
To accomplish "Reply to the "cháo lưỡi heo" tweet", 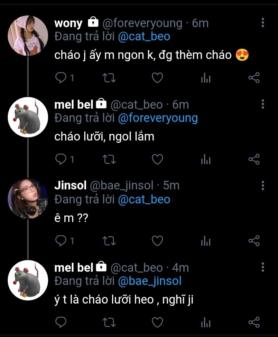I will [x=61, y=322].
